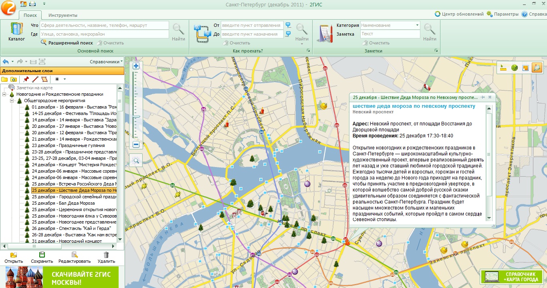Screen dimensions: 547x288
Task: Open the Справочники dropdown
Action: (x=106, y=62)
